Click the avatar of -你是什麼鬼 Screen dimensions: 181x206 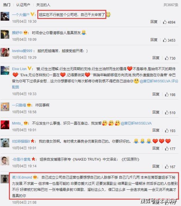point(5,161)
